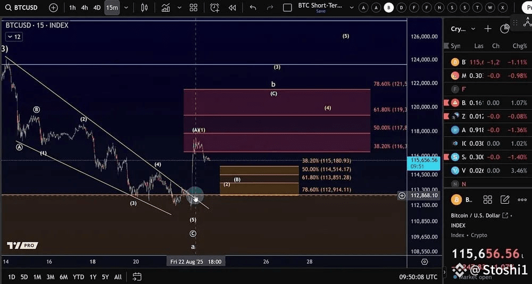This screenshot has height=284, width=532.
Task: Switch to the W layout chip
Action: (490, 7)
